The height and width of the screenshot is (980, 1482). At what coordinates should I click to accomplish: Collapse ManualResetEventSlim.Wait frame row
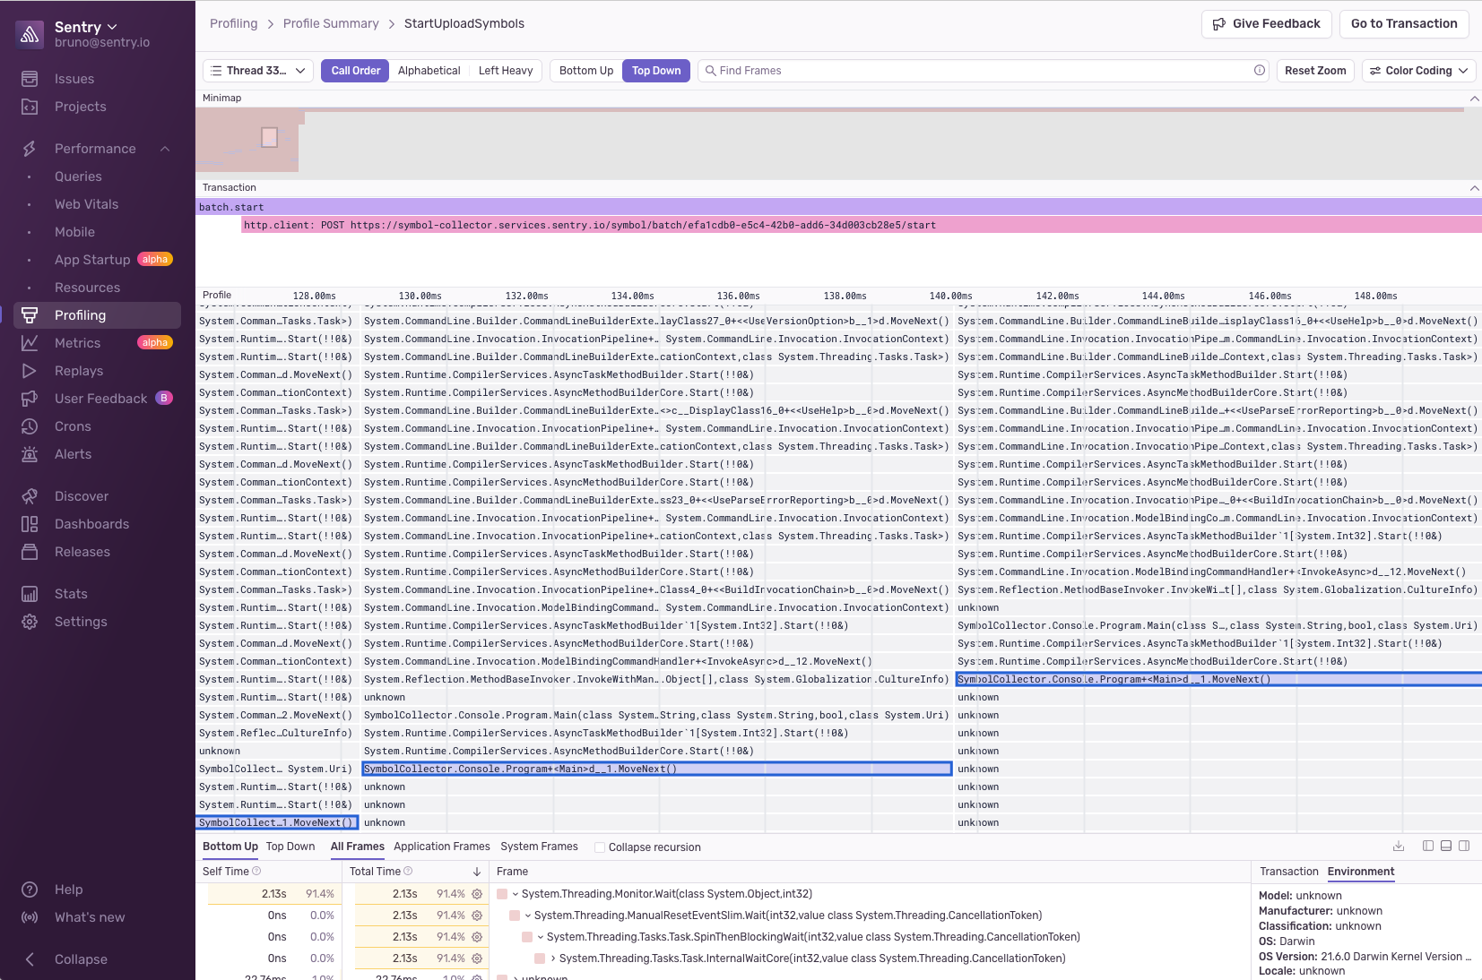(x=528, y=916)
